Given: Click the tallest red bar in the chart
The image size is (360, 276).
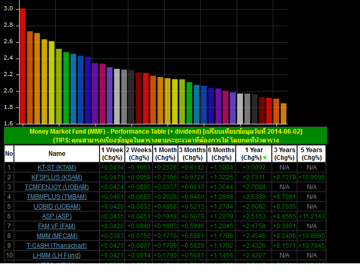Looking at the screenshot, I should click(x=23, y=66).
